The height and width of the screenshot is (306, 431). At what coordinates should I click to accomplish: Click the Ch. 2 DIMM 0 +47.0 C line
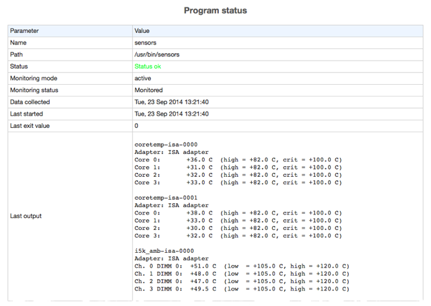pos(242,281)
